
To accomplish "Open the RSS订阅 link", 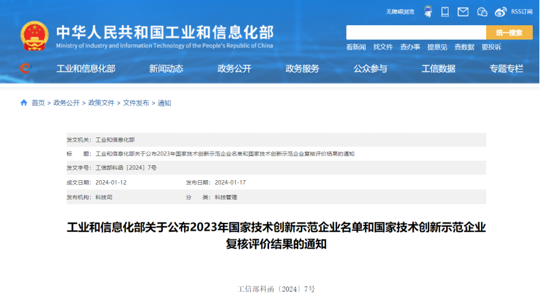I will point(522,12).
